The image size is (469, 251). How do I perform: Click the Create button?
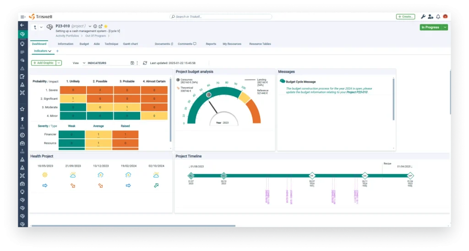(405, 16)
